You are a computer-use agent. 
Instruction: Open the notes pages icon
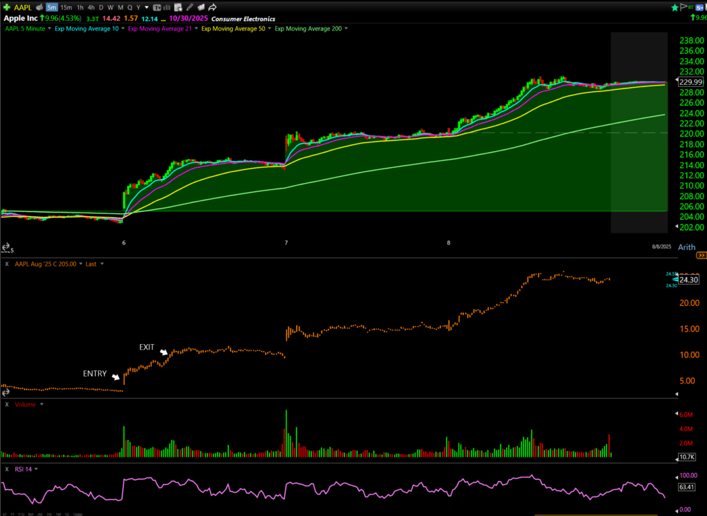[x=201, y=7]
